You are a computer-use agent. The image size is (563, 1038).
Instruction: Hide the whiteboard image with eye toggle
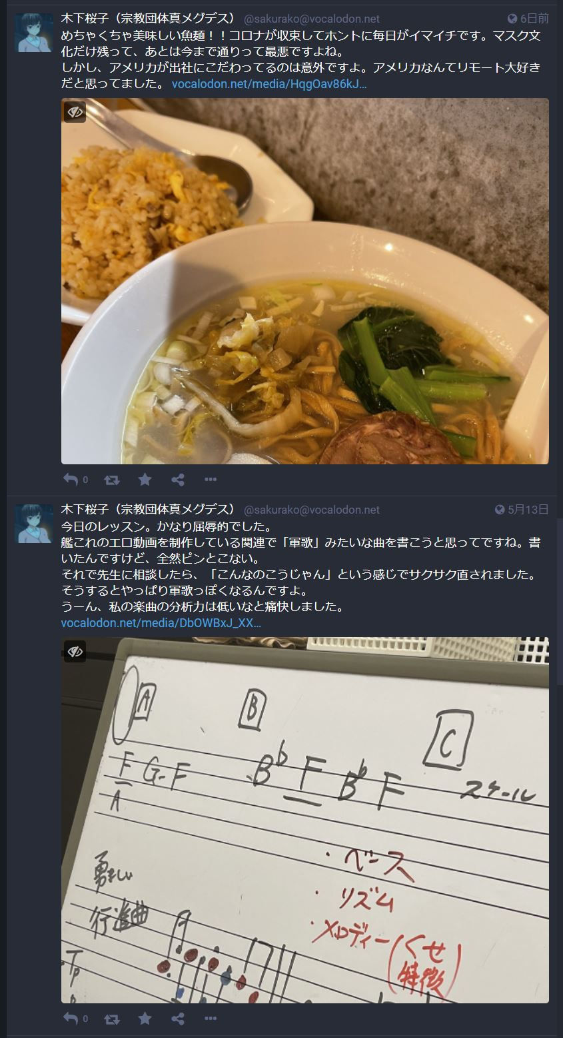point(75,650)
